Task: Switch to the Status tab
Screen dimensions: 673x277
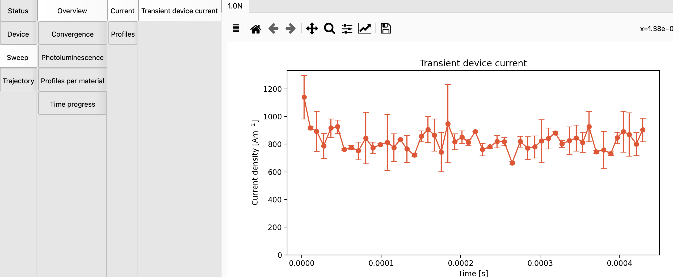Action: (x=18, y=11)
